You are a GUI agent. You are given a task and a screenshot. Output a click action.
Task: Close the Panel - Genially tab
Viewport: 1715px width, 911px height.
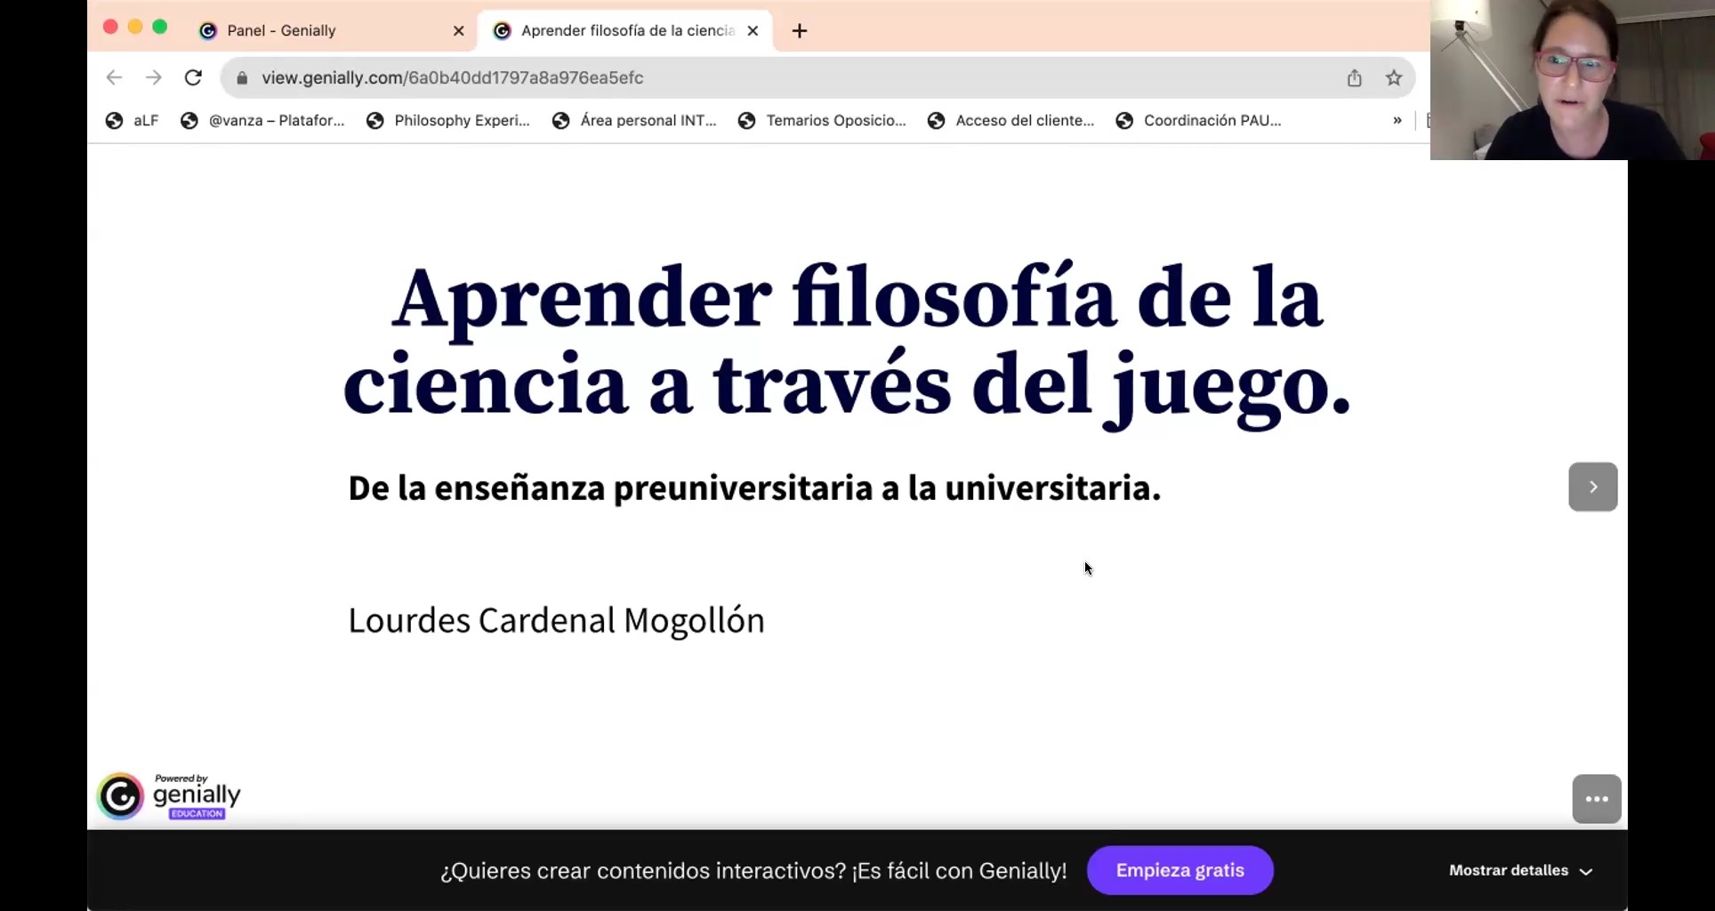(459, 30)
